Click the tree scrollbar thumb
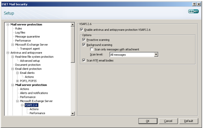Image resolution: width=203 pixels, height=128 pixels. click(x=73, y=44)
